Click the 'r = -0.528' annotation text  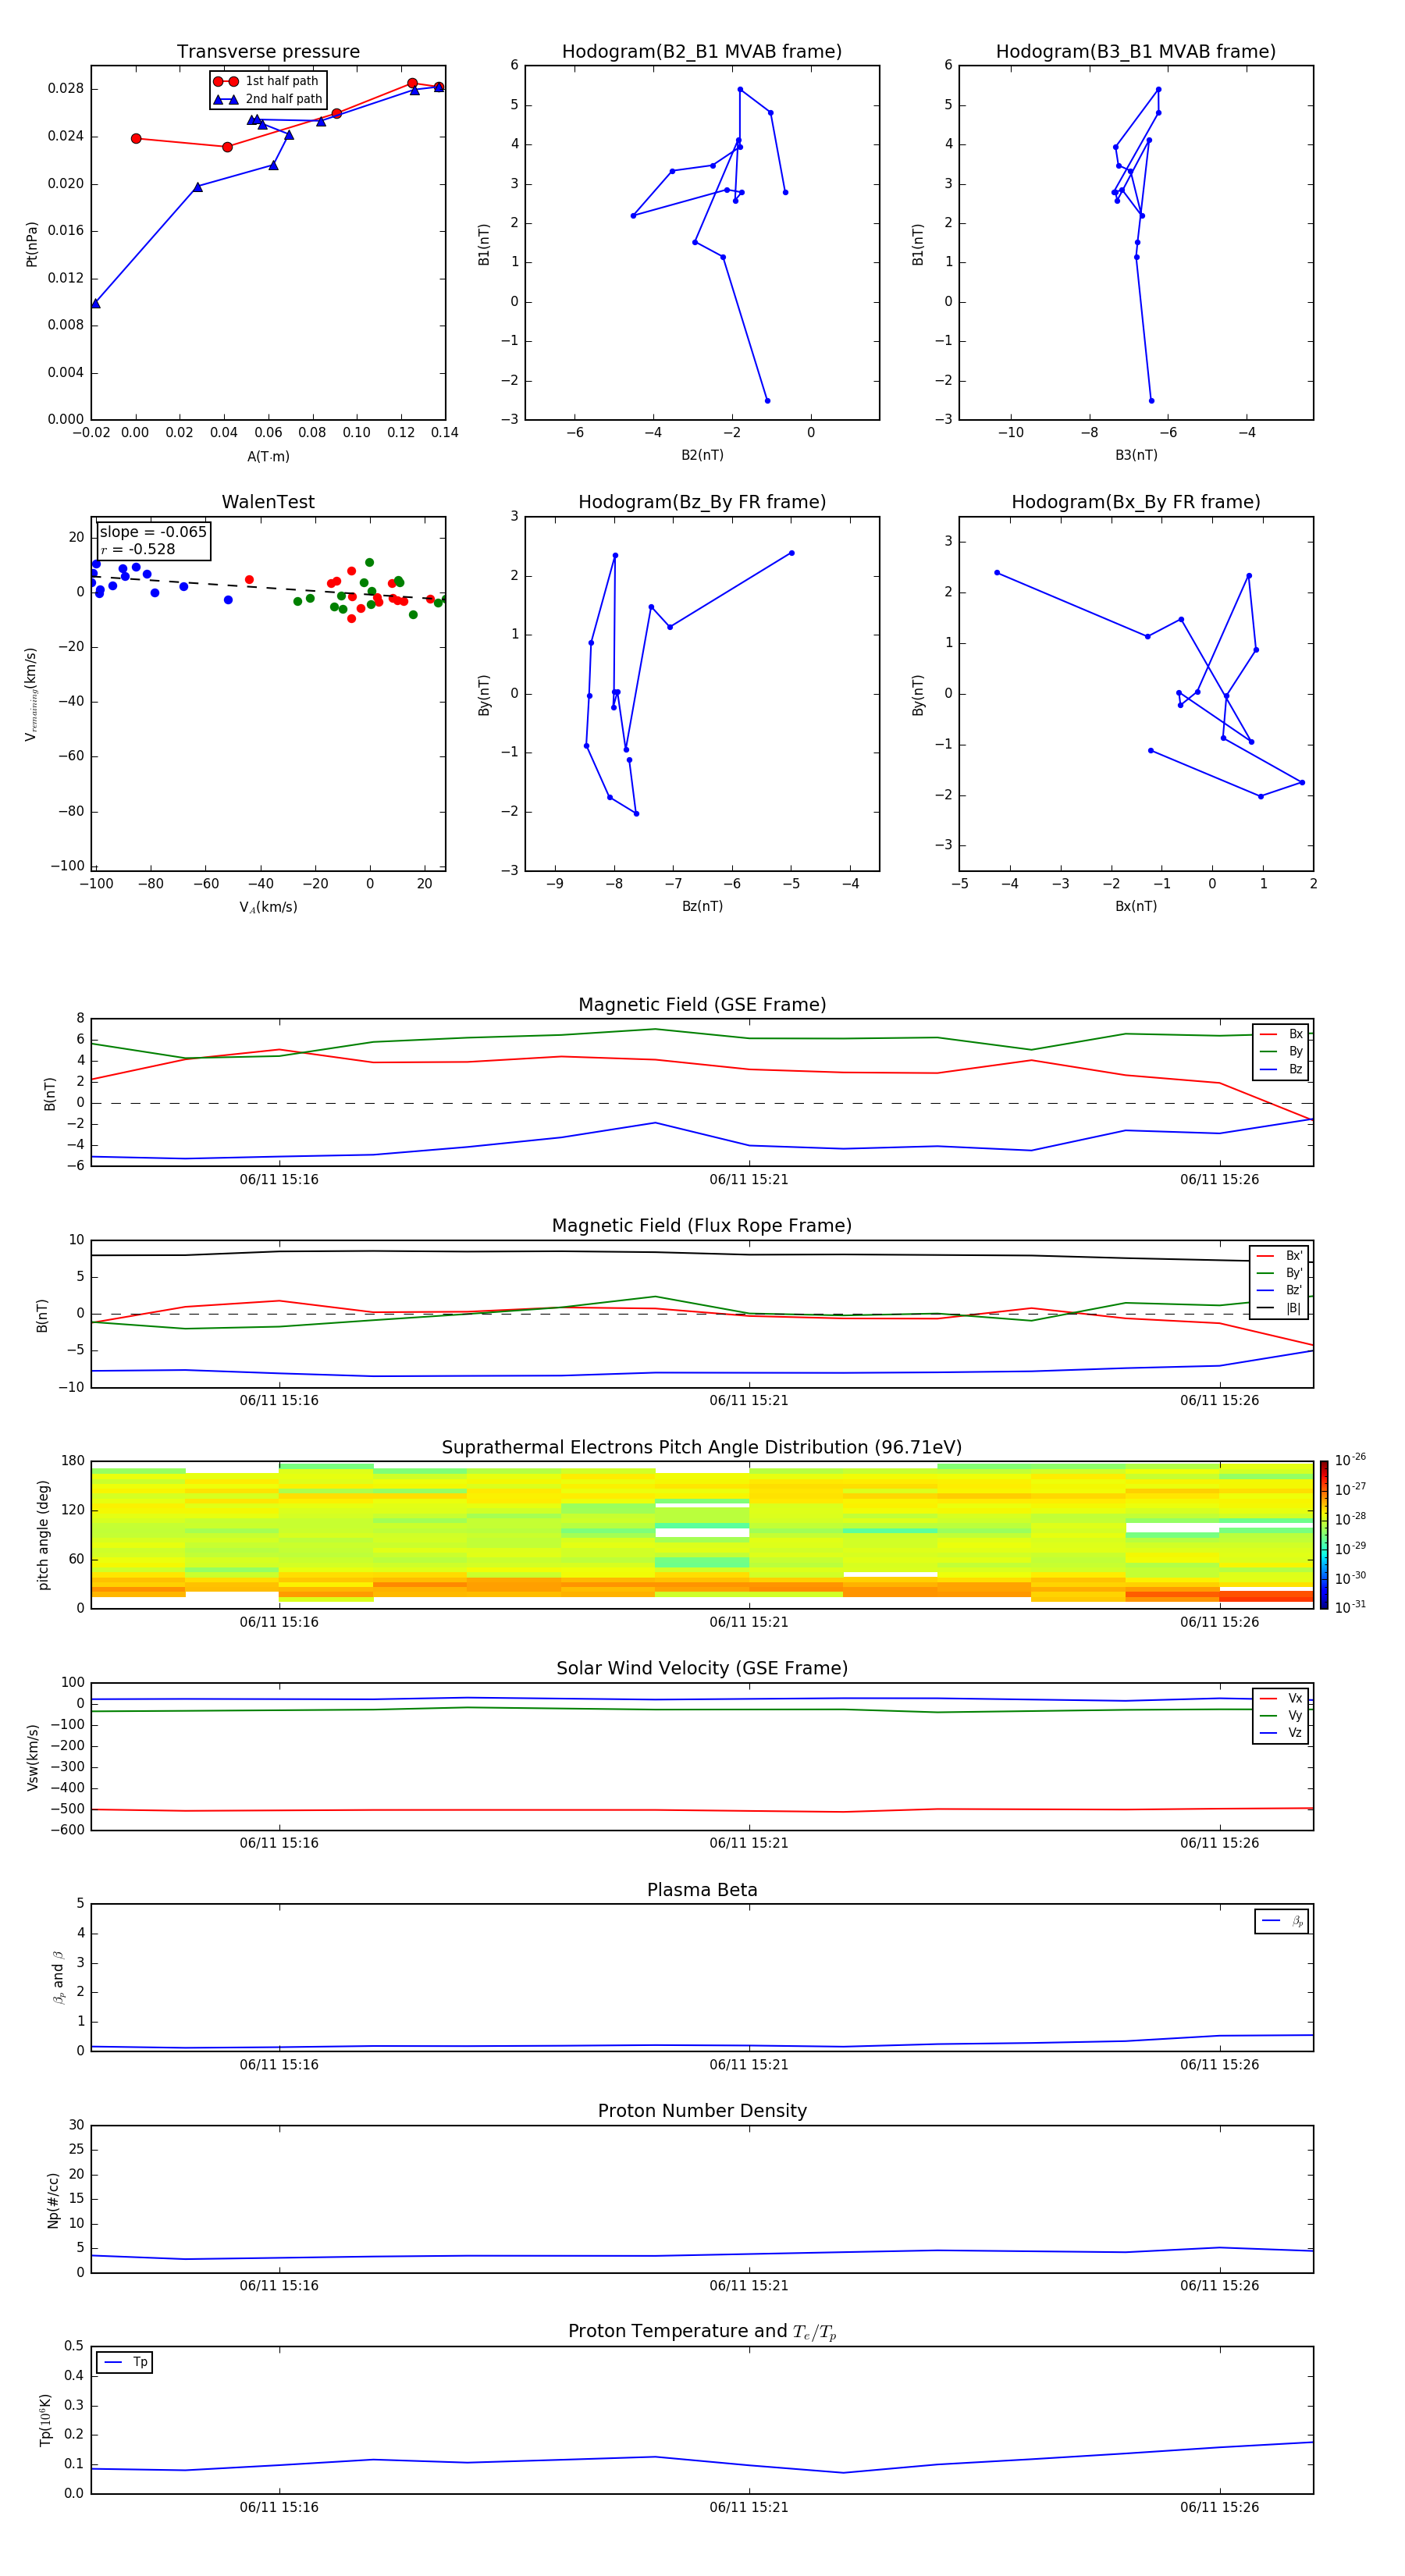pos(138,549)
